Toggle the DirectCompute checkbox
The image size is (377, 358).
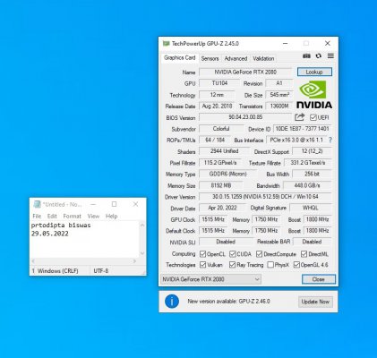coord(259,254)
